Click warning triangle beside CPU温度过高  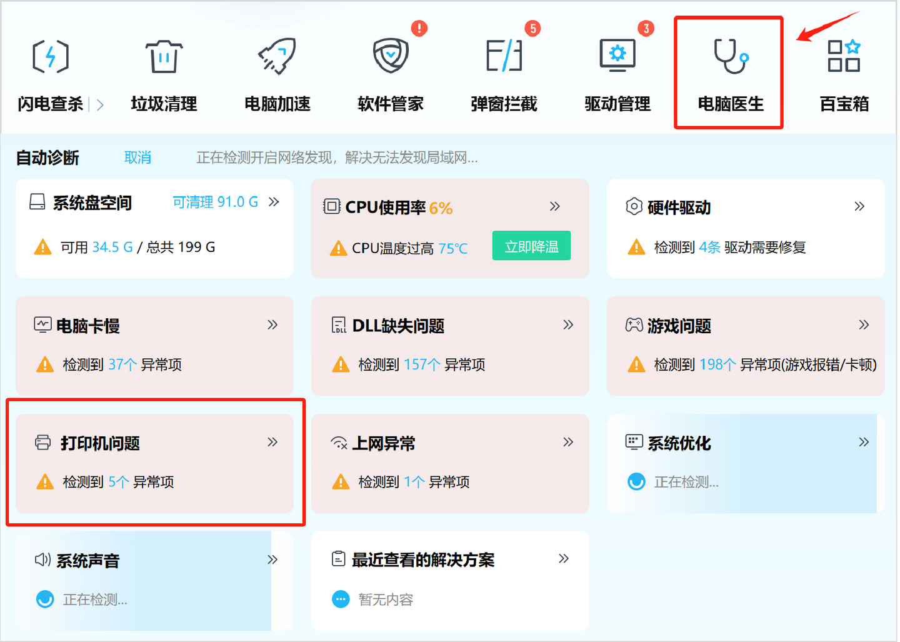click(x=338, y=248)
